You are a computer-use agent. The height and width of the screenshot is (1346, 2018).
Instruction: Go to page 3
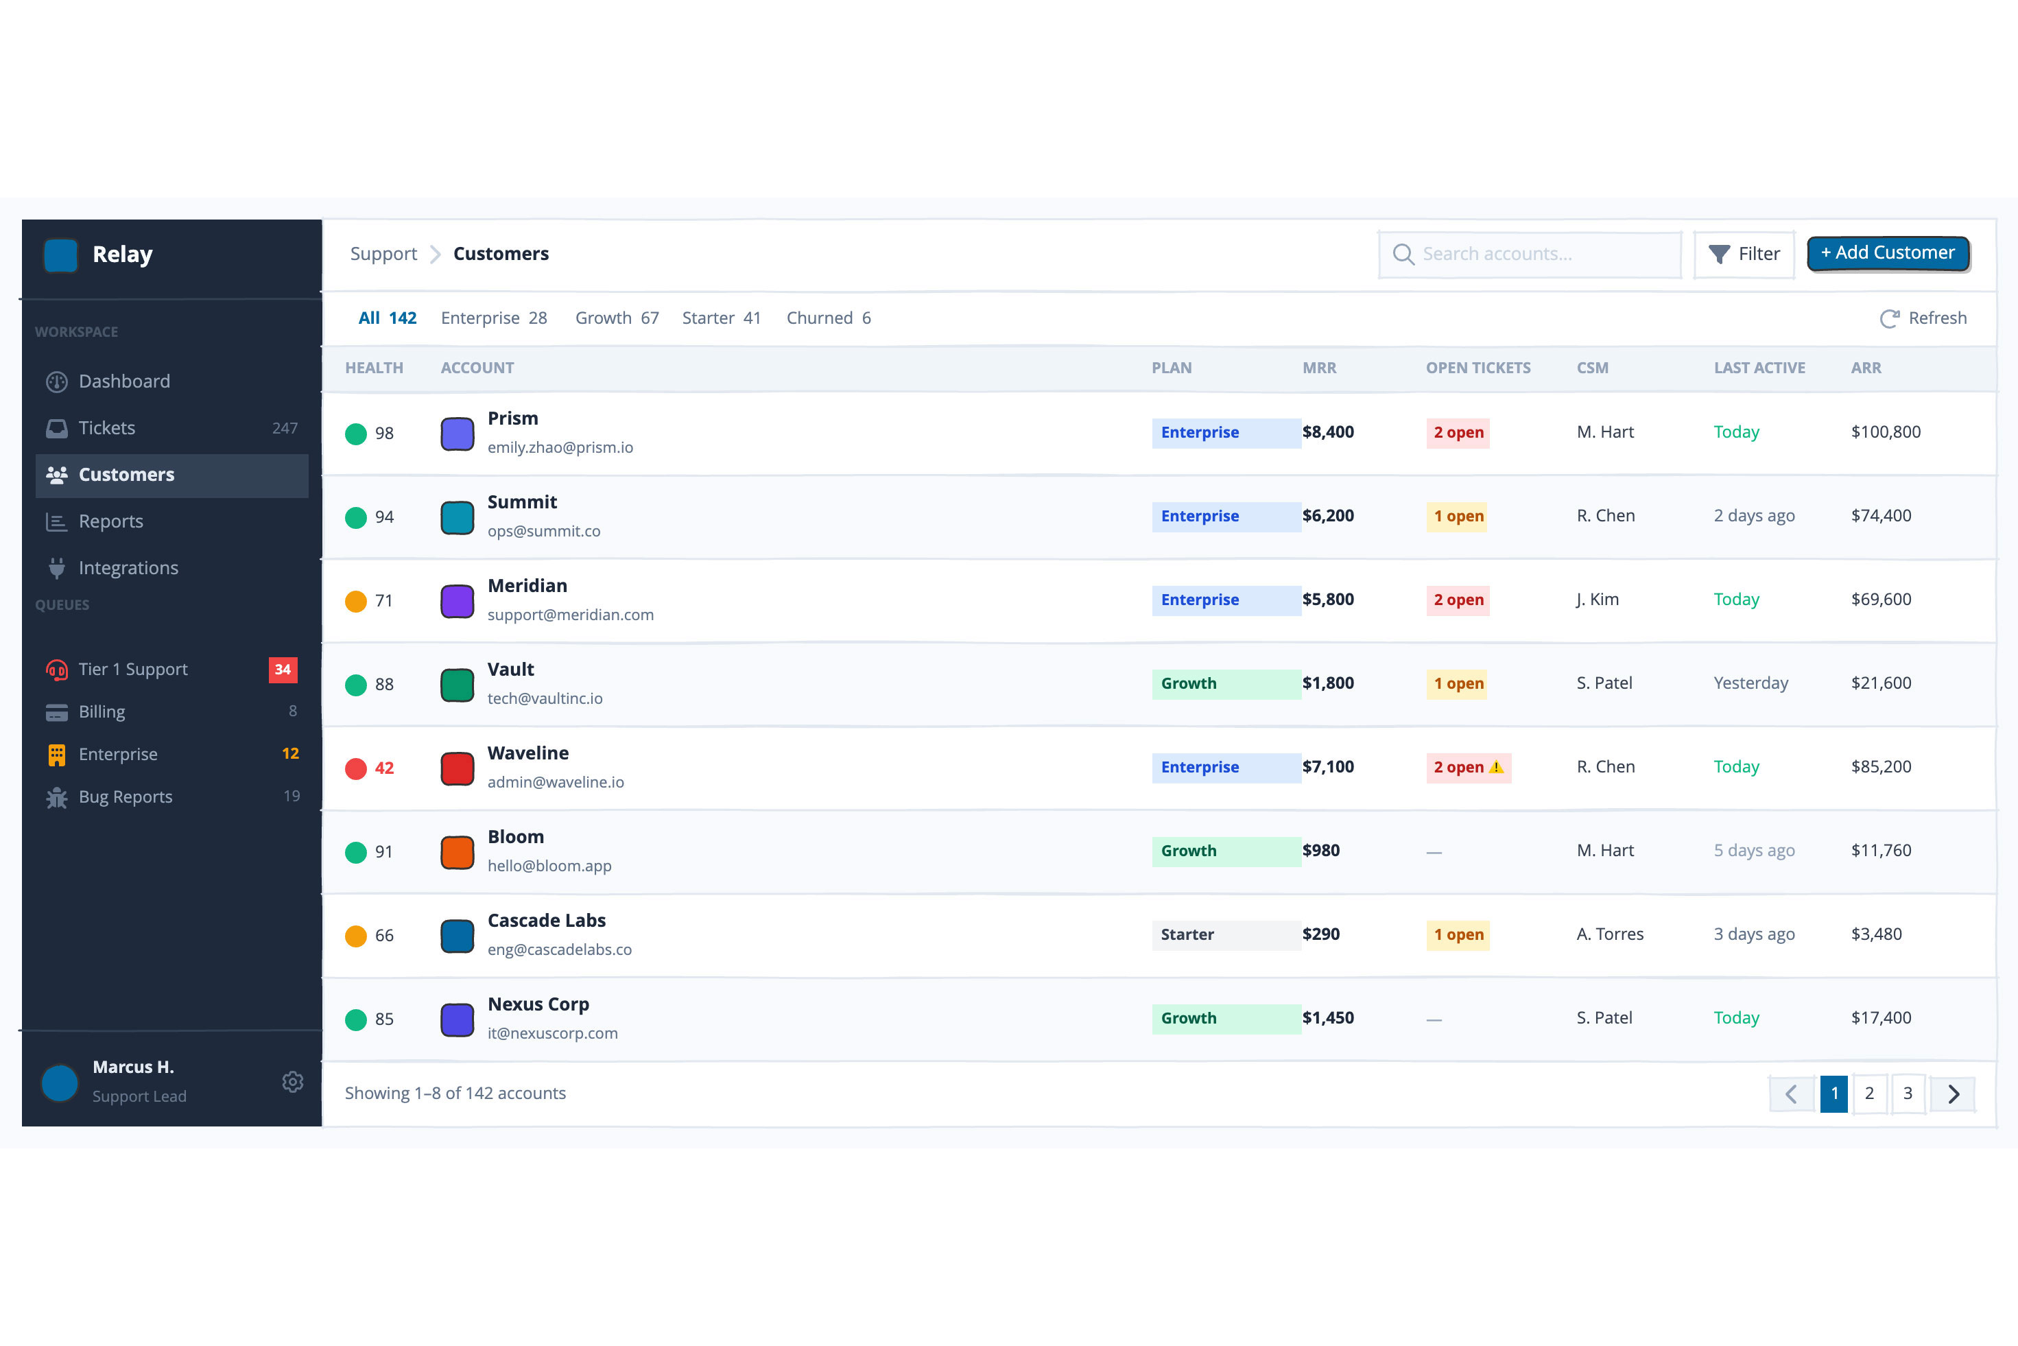(1908, 1094)
